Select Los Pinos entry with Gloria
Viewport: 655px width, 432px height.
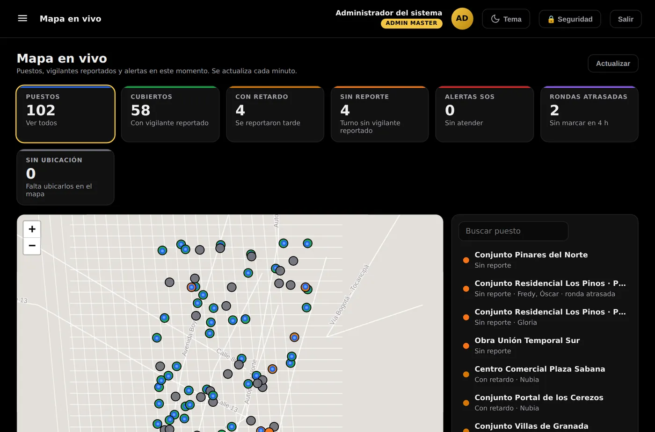(x=545, y=317)
